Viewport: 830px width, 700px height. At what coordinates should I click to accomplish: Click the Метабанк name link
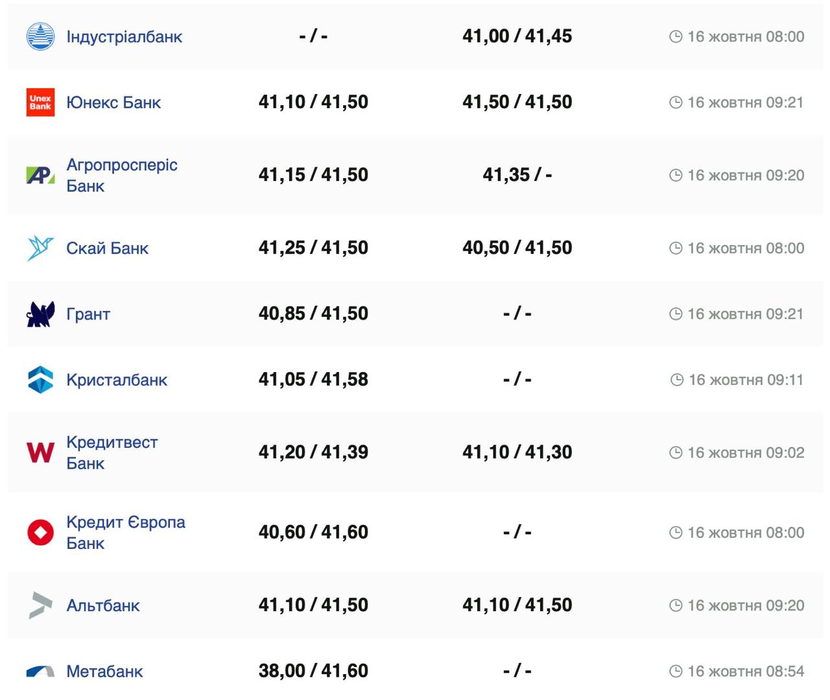coord(104,671)
